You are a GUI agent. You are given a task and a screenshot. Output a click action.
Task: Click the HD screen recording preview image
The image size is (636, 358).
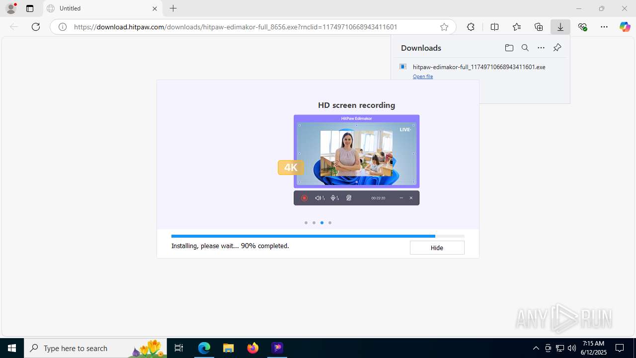pos(356,160)
